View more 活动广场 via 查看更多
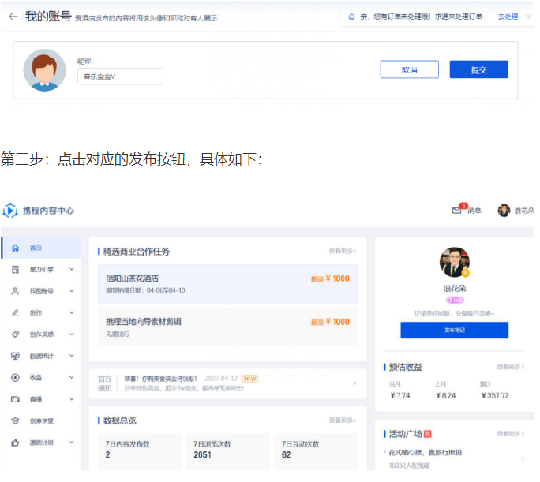This screenshot has width=540, height=482. (x=510, y=434)
